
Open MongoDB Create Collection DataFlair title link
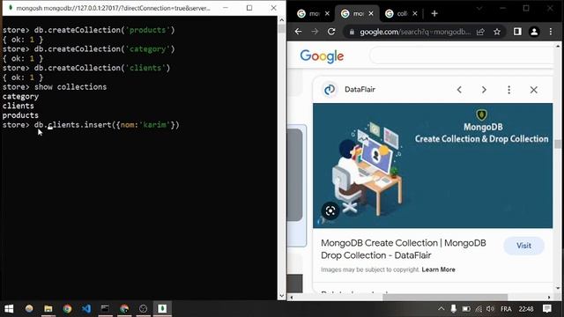coord(404,249)
